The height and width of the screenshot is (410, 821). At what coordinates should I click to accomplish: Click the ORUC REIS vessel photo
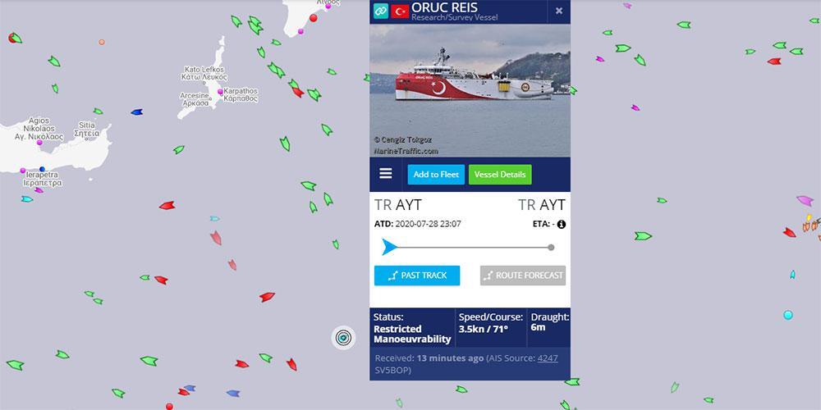pyautogui.click(x=470, y=90)
